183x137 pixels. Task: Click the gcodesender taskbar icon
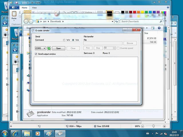click(x=60, y=134)
